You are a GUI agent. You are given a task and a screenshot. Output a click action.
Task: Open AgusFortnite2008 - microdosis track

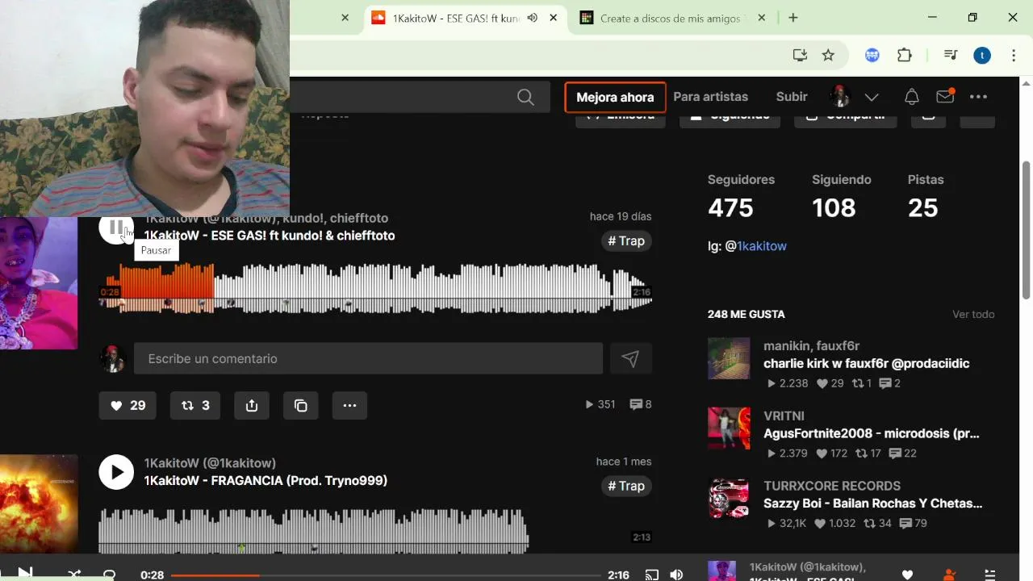coord(872,433)
